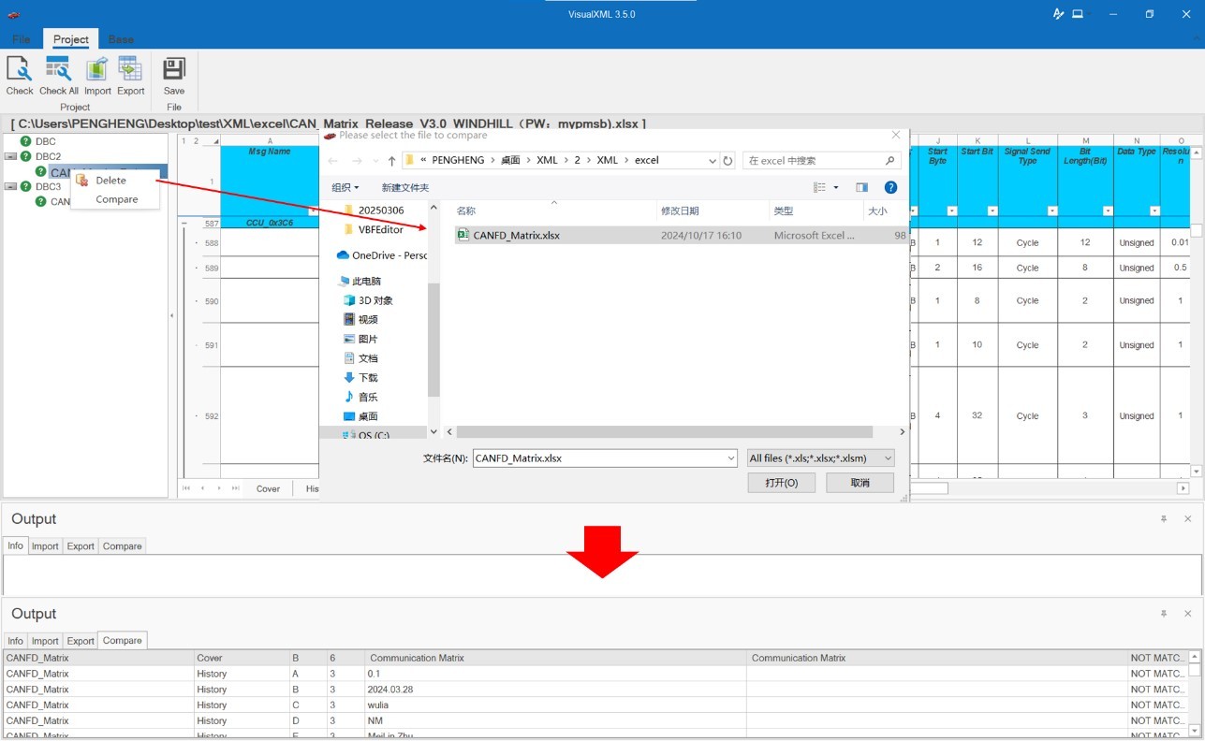Select the DBC tree item

[46, 141]
